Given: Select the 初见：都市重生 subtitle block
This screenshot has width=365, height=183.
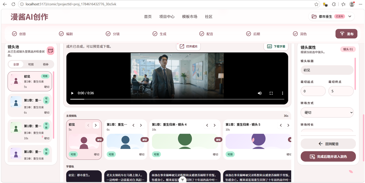Looking at the screenshot, I should pyautogui.click(x=84, y=176).
